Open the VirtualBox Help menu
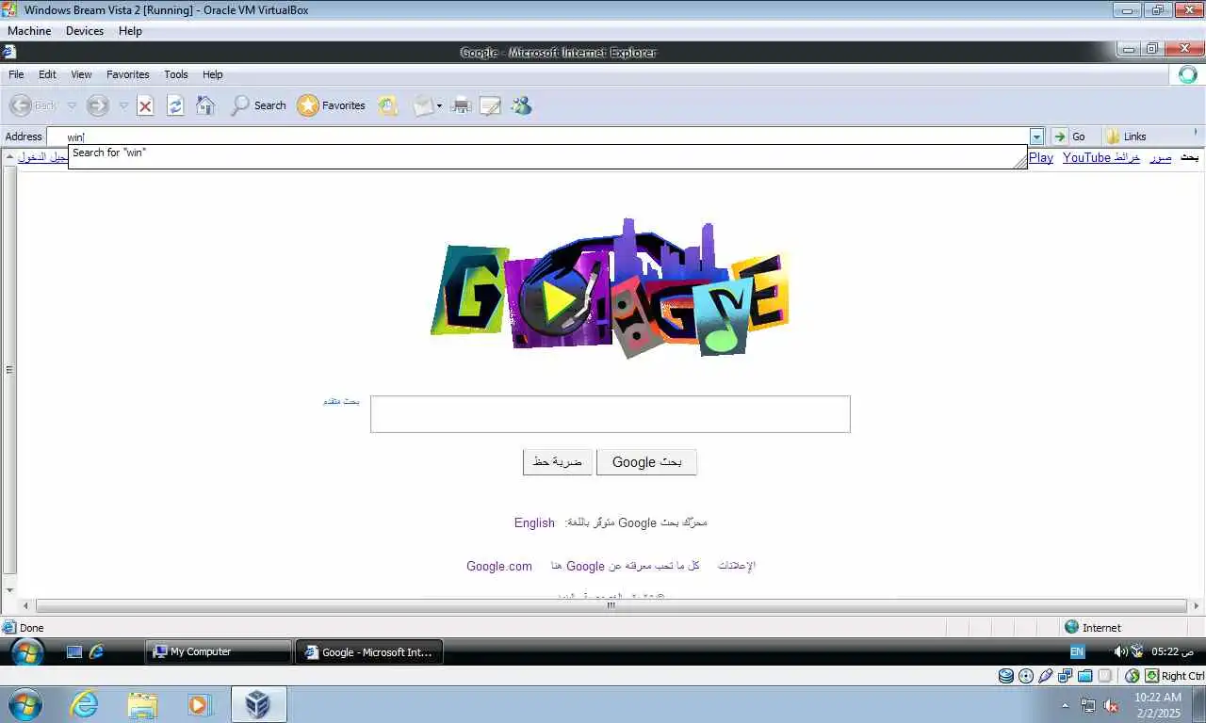Screen dimensions: 1206x723 click(130, 31)
